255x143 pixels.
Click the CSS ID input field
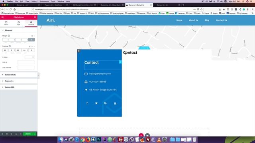[x=26, y=62]
